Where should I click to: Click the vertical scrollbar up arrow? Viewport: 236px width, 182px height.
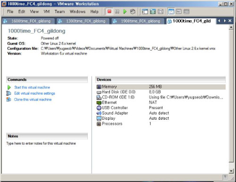(231, 27)
